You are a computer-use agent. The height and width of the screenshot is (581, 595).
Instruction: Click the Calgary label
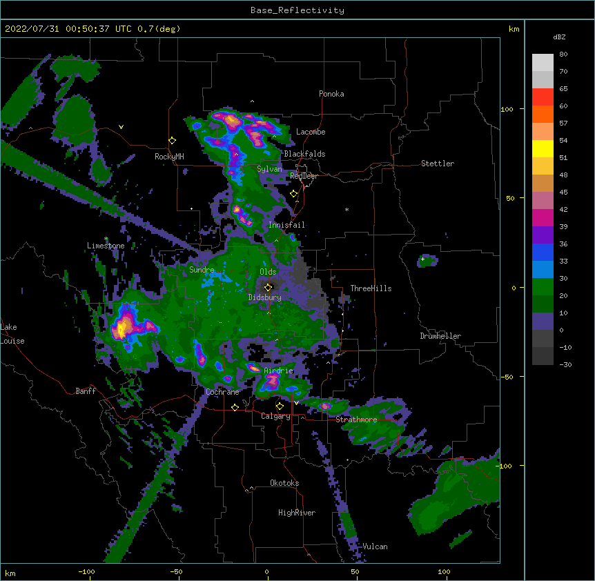(275, 416)
